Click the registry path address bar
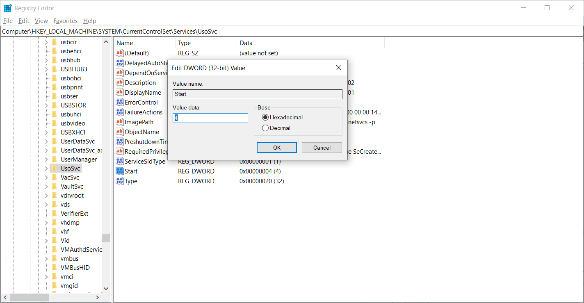The width and height of the screenshot is (584, 303). coord(292,31)
